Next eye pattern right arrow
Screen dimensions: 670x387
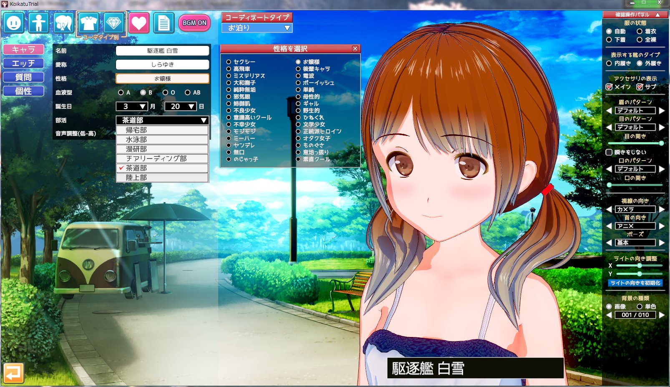click(662, 127)
